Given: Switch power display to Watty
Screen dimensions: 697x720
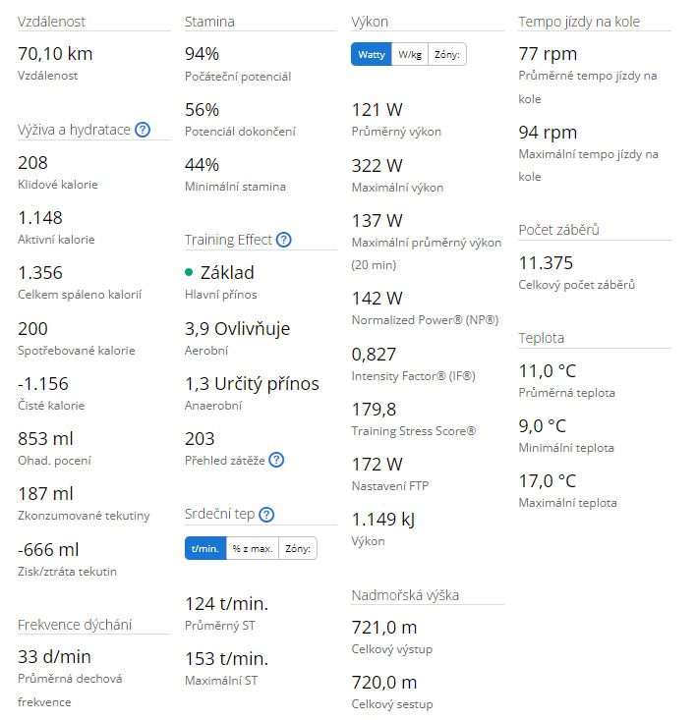Looking at the screenshot, I should pyautogui.click(x=371, y=55).
